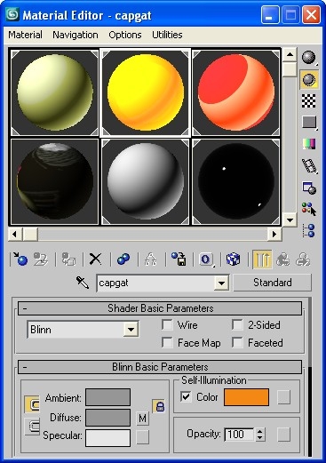Enable the Faceted checkbox
Image resolution: width=326 pixels, height=463 pixels.
tap(237, 343)
